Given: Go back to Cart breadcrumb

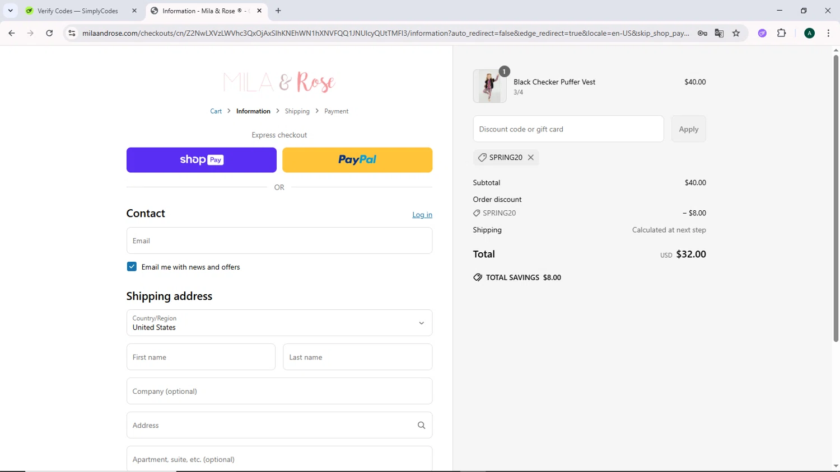Looking at the screenshot, I should (x=216, y=111).
